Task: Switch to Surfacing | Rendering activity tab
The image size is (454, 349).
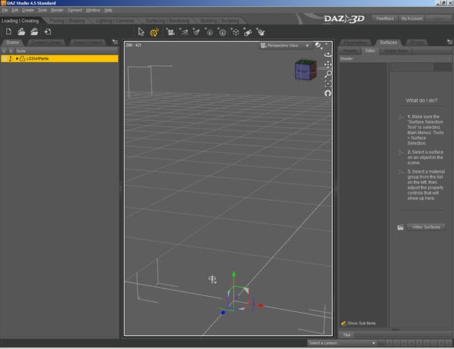Action: [x=168, y=21]
